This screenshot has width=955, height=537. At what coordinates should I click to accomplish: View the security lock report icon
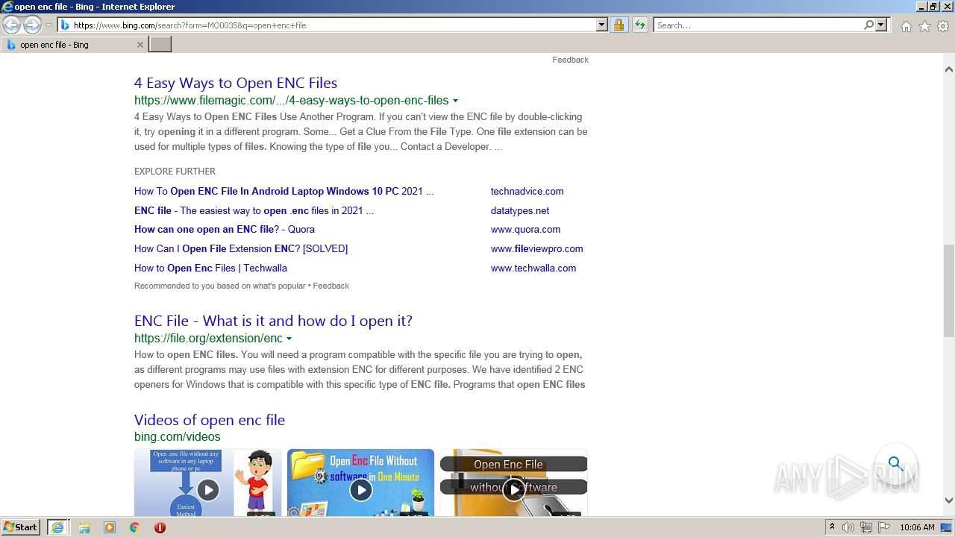click(619, 25)
